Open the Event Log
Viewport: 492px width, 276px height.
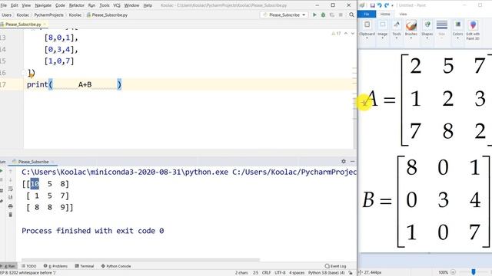tap(335, 266)
